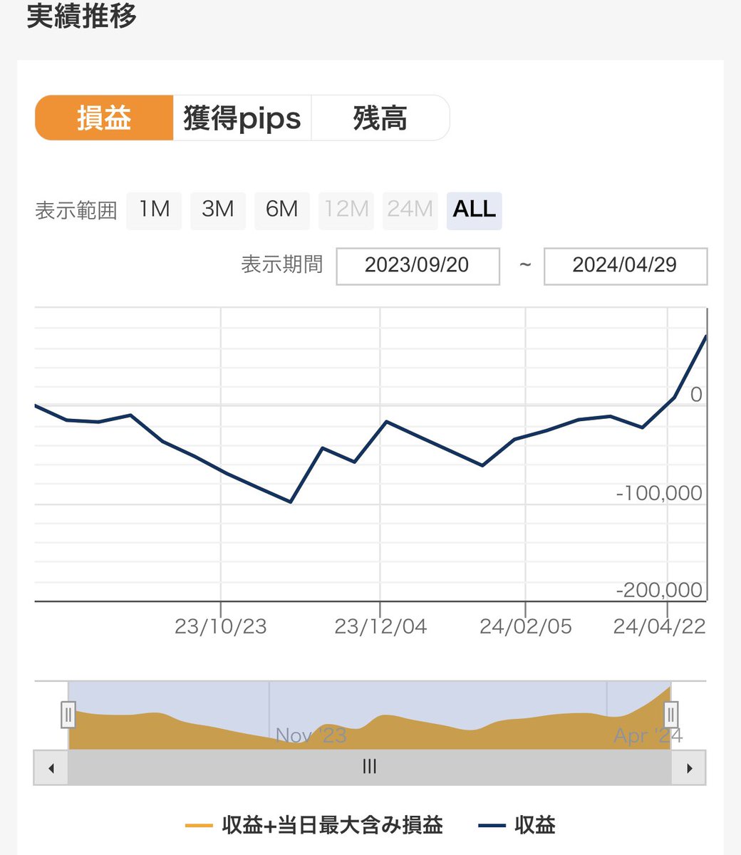
Task: Click x-axis label 24/04/22
Action: pyautogui.click(x=660, y=626)
